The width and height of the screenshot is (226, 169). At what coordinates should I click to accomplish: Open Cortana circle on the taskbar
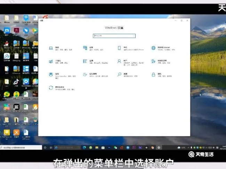[x=45, y=148]
